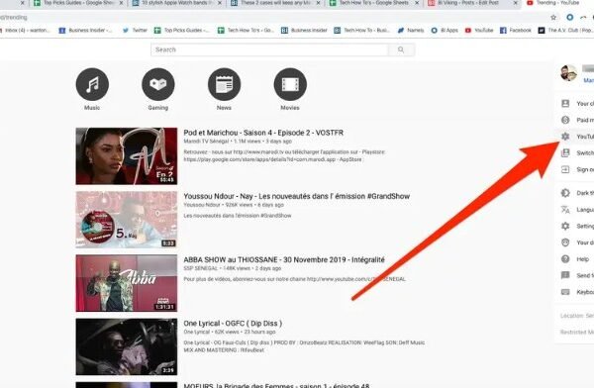This screenshot has width=594, height=388.
Task: Focus the YouTube Search field
Action: tap(269, 49)
